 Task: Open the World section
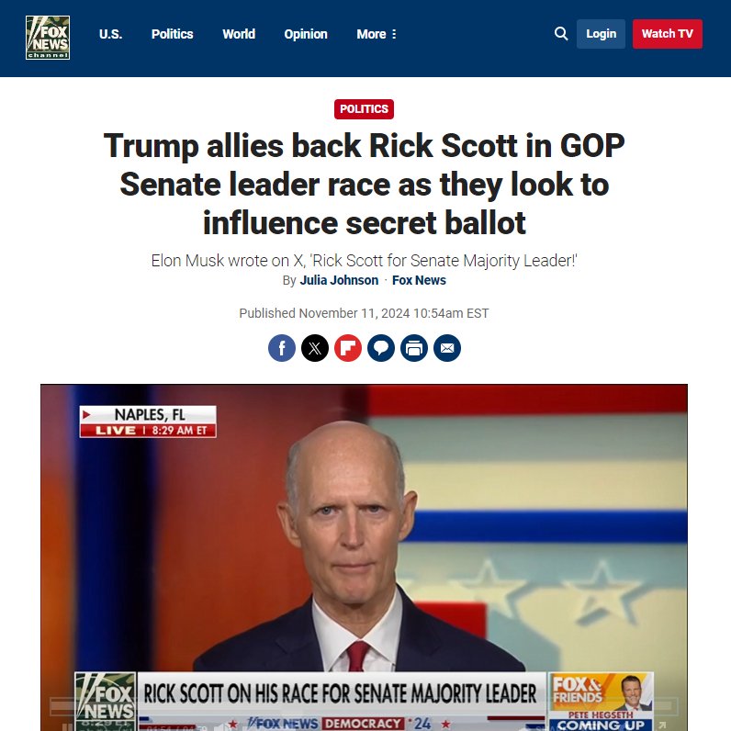pyautogui.click(x=239, y=34)
